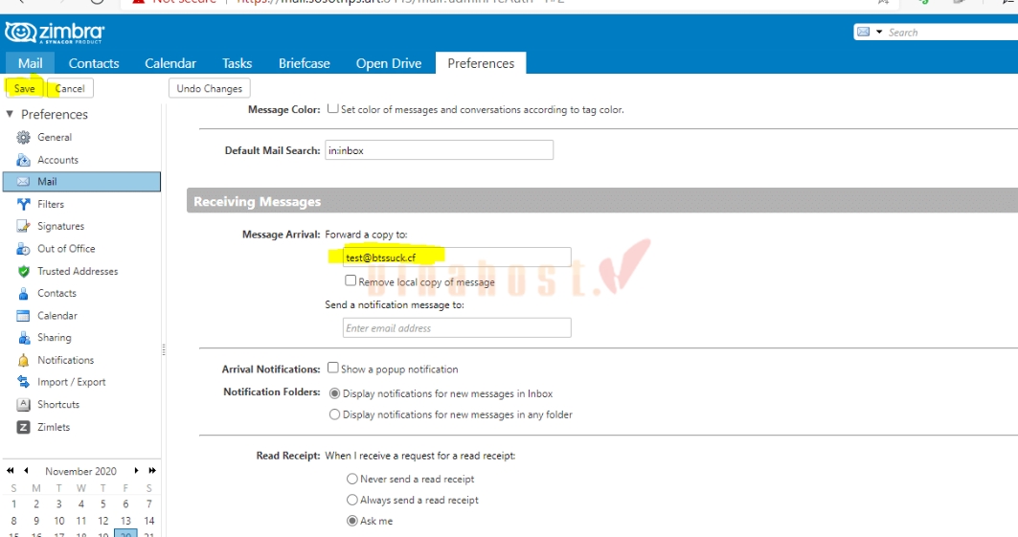Select Always send a read receipt
This screenshot has height=537, width=1018.
(x=351, y=500)
